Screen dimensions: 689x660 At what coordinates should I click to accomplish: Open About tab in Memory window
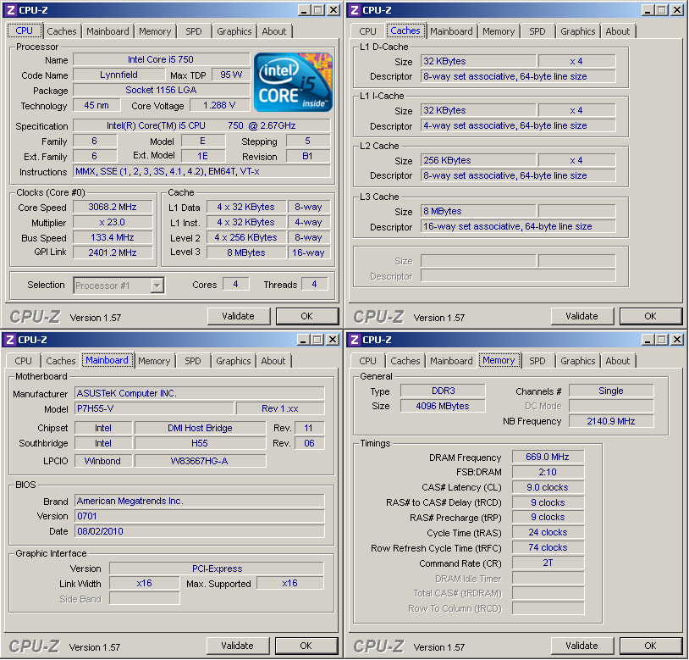[x=617, y=361]
